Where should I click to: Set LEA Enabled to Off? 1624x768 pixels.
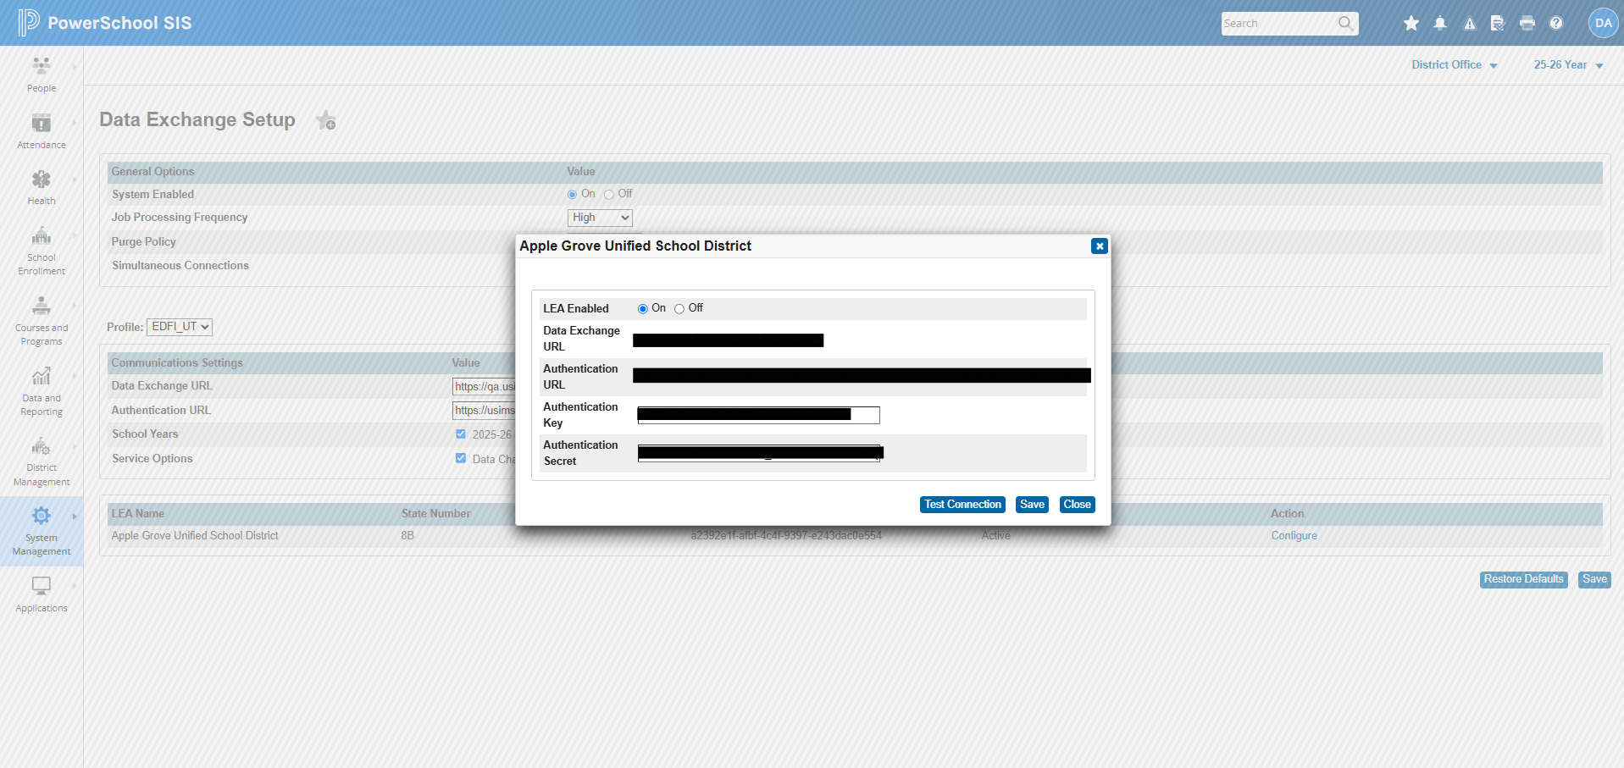679,309
